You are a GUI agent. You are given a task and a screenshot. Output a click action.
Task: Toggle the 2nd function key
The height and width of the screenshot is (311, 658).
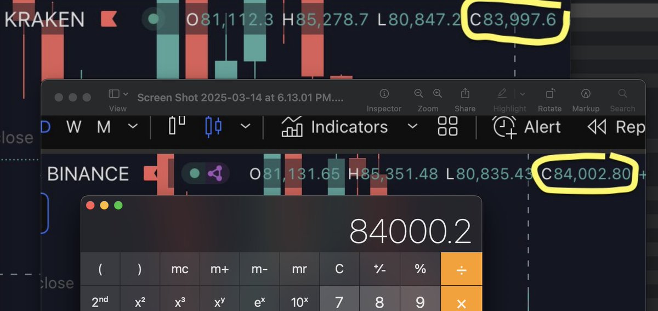coord(100,299)
